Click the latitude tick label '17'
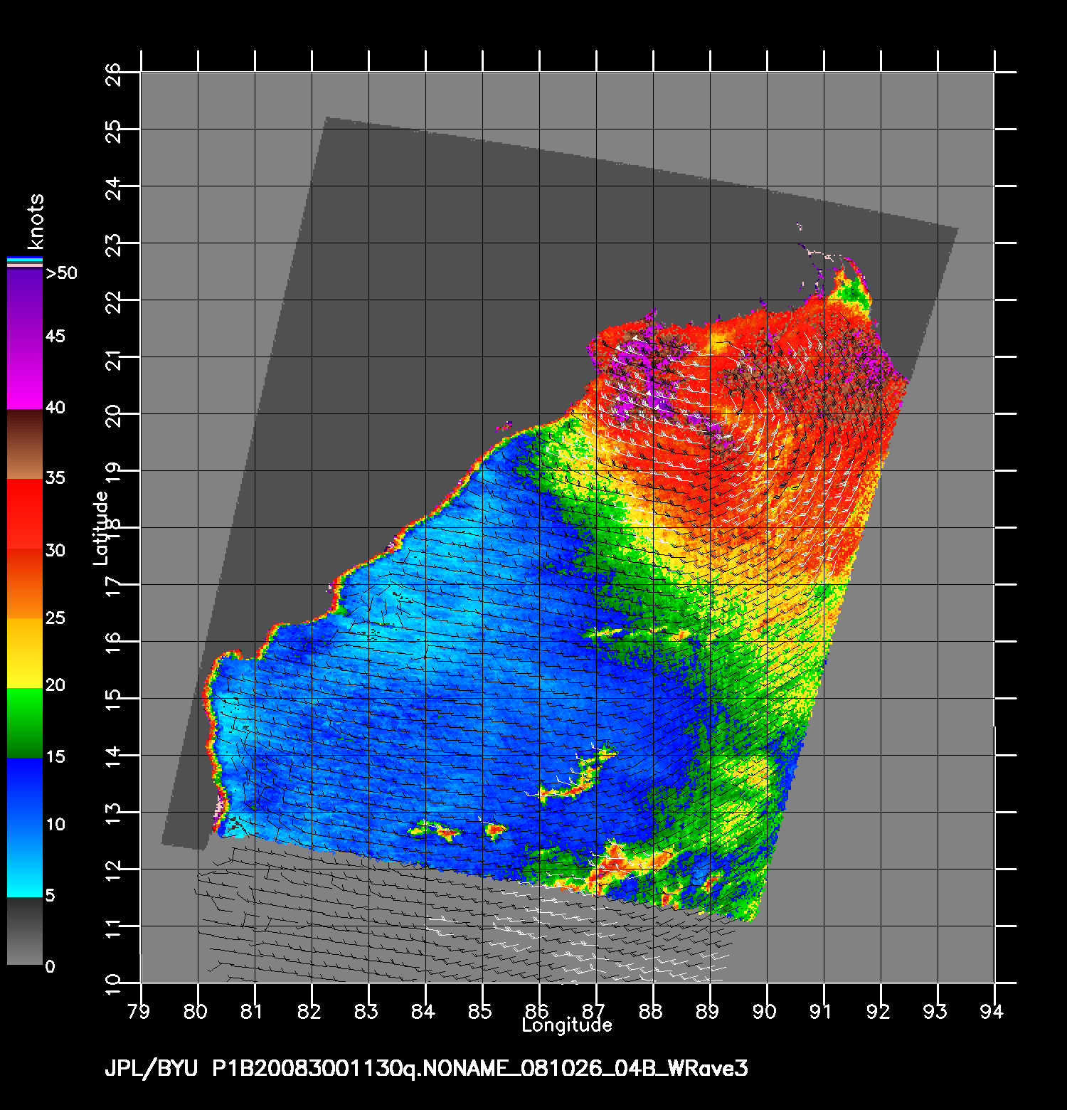 113,586
